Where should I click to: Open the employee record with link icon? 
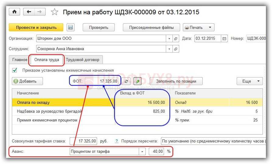(x=176, y=49)
